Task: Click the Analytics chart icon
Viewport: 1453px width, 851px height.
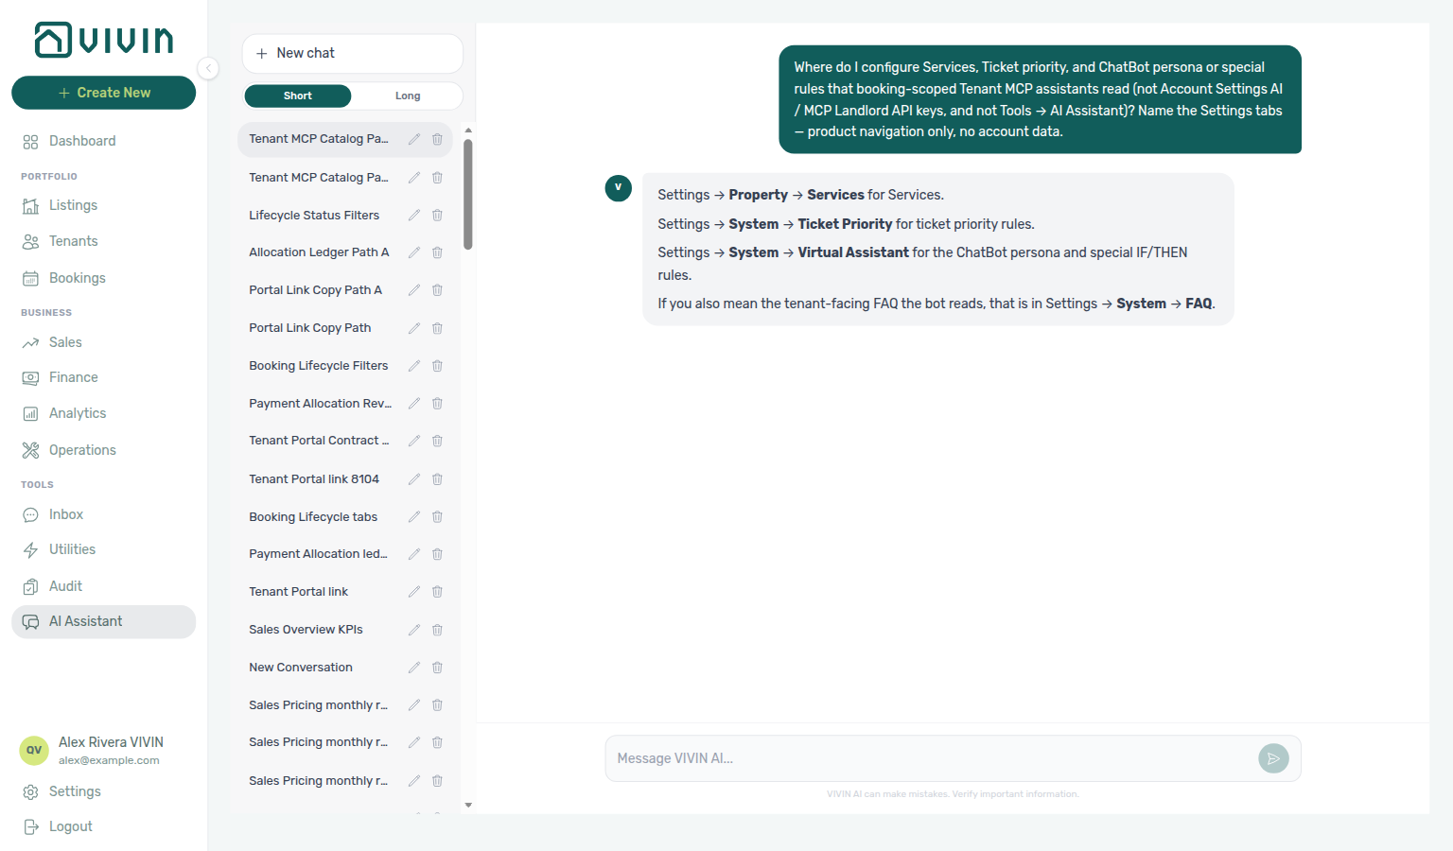Action: coord(30,414)
